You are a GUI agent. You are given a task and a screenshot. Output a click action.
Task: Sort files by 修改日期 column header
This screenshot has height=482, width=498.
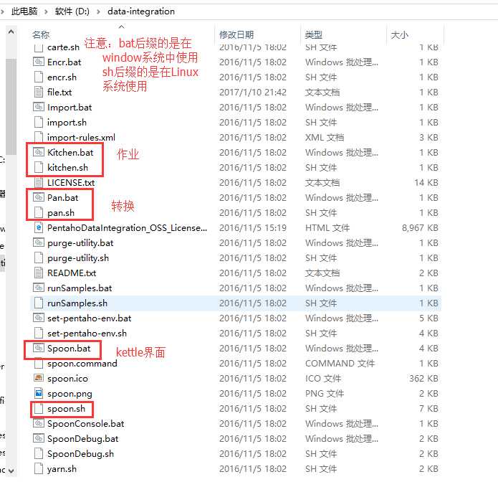coord(236,34)
